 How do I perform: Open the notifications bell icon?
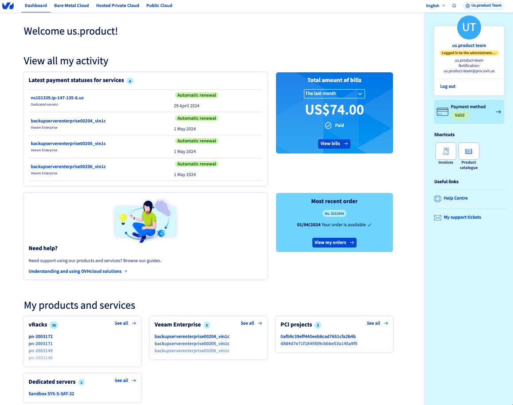[454, 6]
